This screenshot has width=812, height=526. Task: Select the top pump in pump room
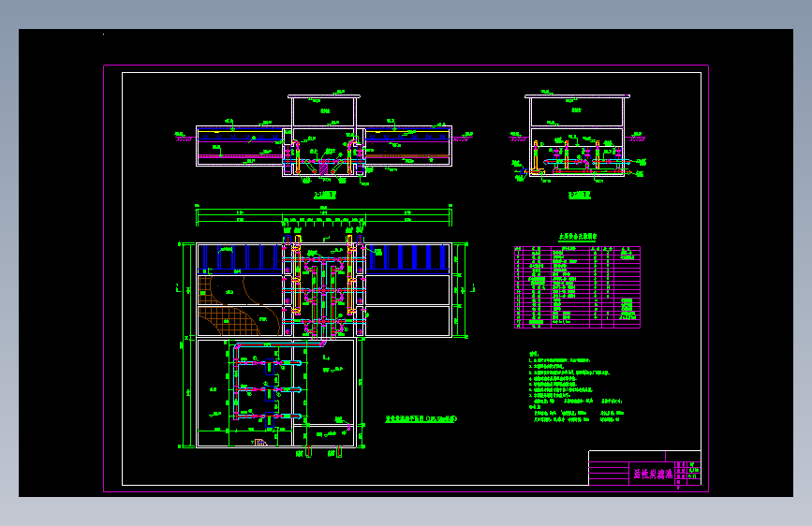click(x=270, y=366)
